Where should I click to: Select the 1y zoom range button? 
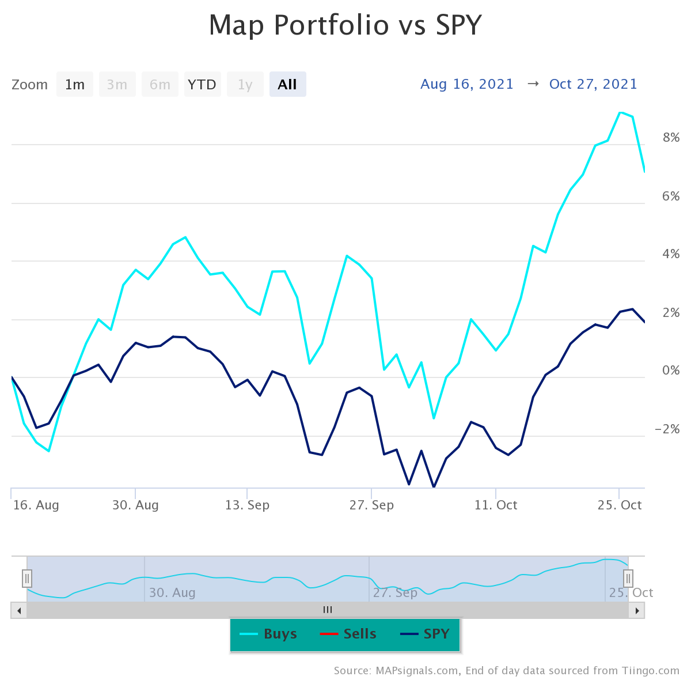(245, 85)
